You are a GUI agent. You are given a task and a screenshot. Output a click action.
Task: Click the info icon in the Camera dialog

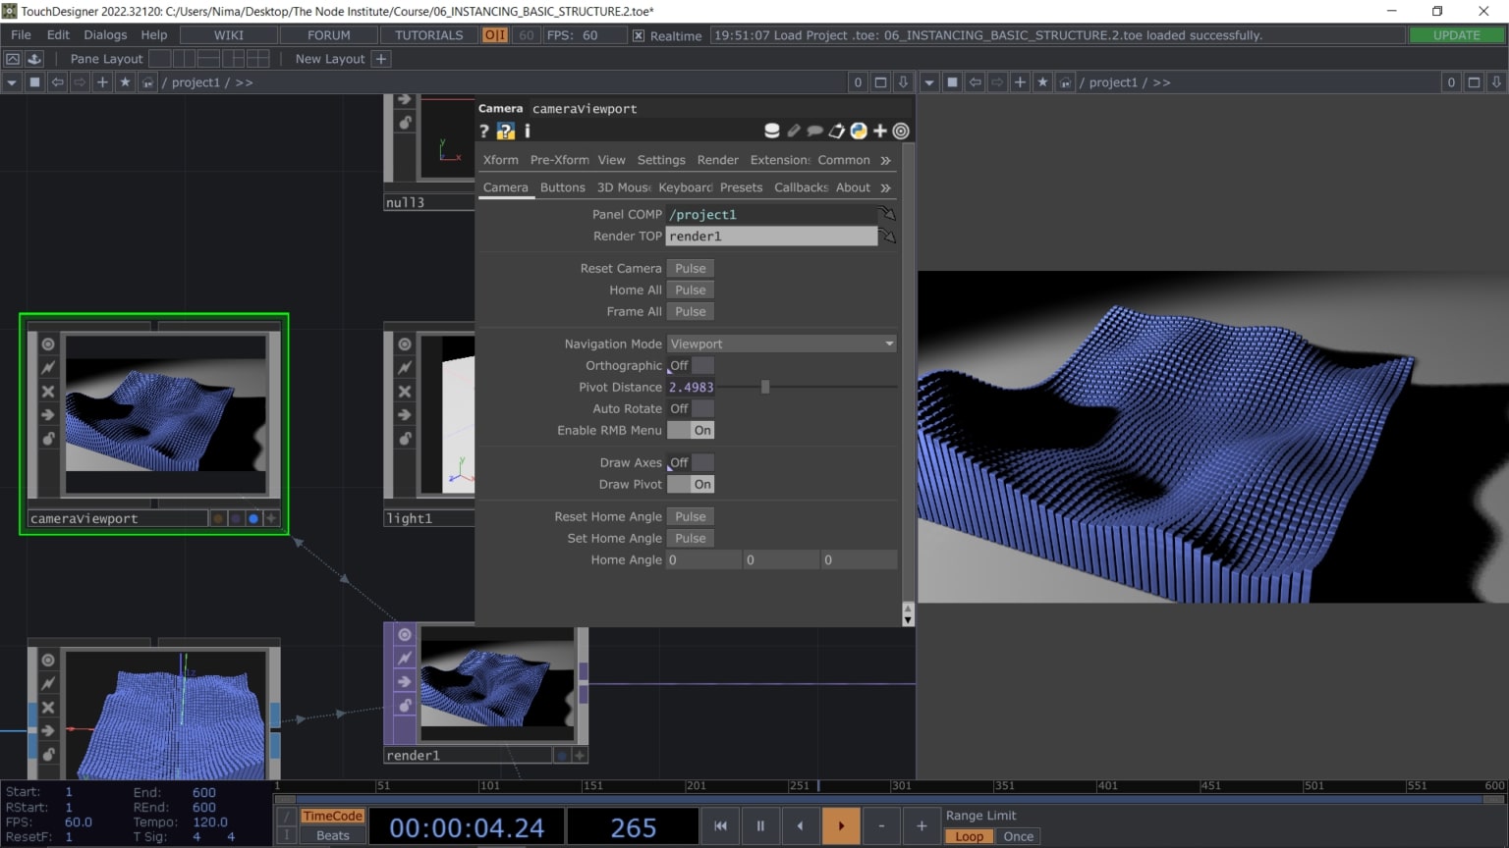tap(527, 131)
